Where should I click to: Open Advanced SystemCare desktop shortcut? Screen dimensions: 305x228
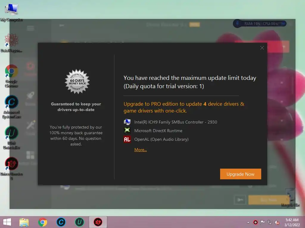[x=11, y=107]
